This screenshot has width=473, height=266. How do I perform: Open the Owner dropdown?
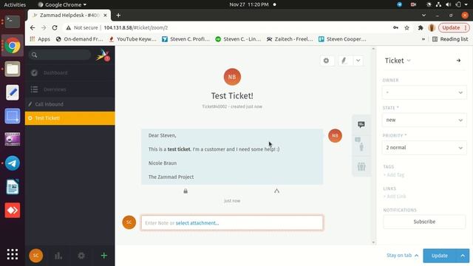click(x=424, y=92)
